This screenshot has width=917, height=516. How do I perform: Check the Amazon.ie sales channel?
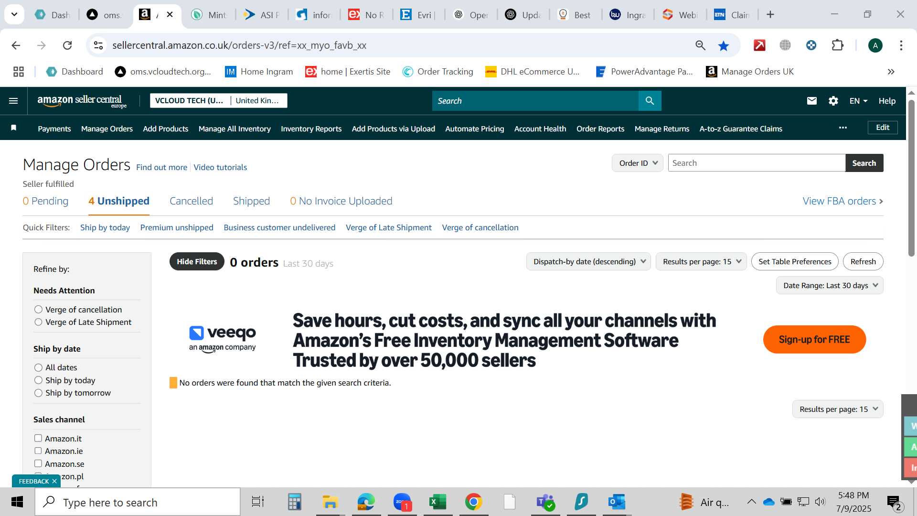(x=38, y=451)
